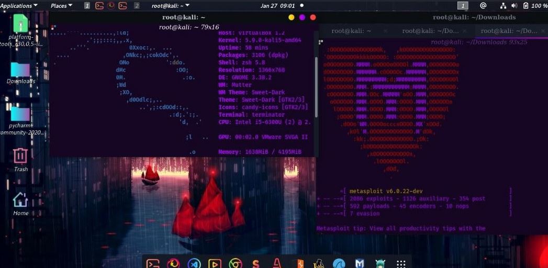The image size is (548, 268).
Task: Click the Kernel: 5.9.0-kali5-amd64 line
Action: [260, 40]
